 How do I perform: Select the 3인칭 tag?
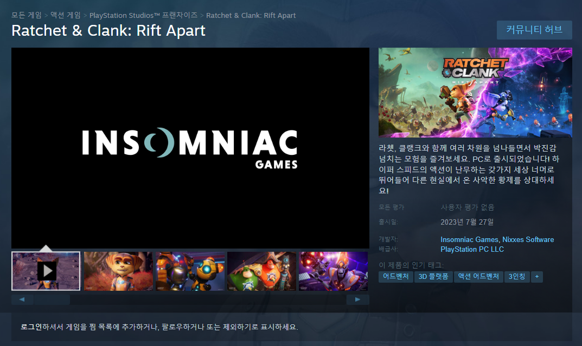[517, 277]
